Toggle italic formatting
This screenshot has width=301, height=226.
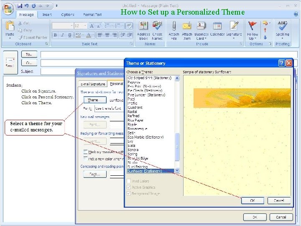coord(63,35)
